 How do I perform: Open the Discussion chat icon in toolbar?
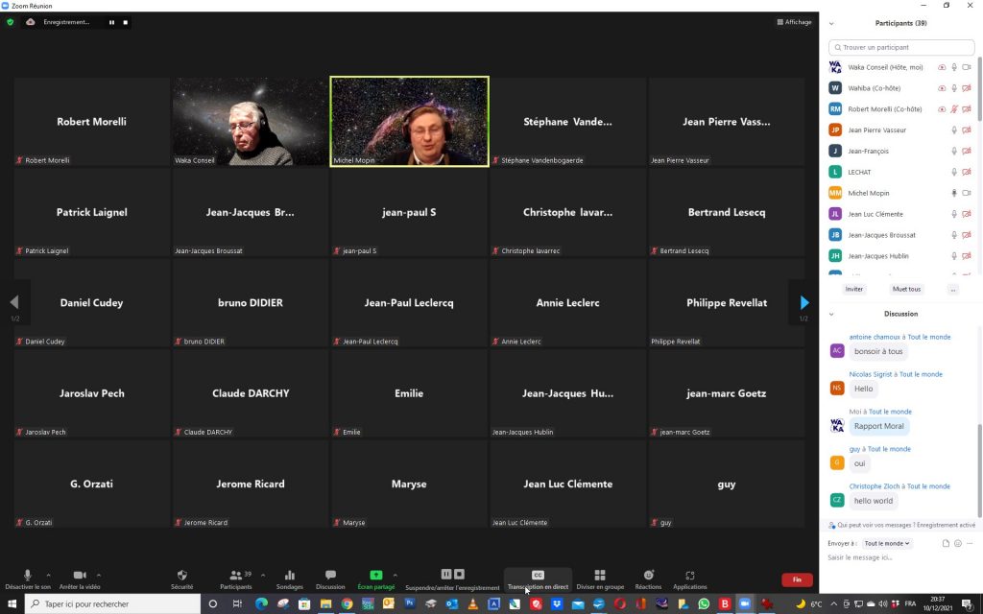[x=330, y=579]
